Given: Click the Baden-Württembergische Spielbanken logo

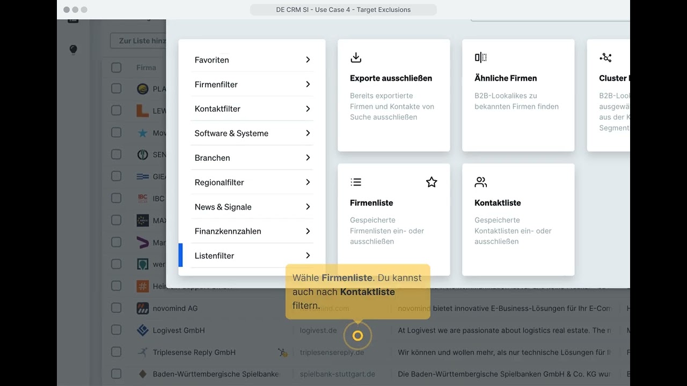Looking at the screenshot, I should click(142, 374).
